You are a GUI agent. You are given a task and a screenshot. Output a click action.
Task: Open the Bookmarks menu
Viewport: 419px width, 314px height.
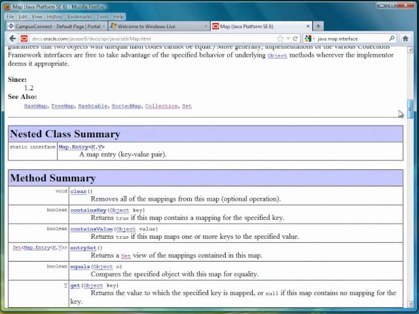(x=79, y=16)
